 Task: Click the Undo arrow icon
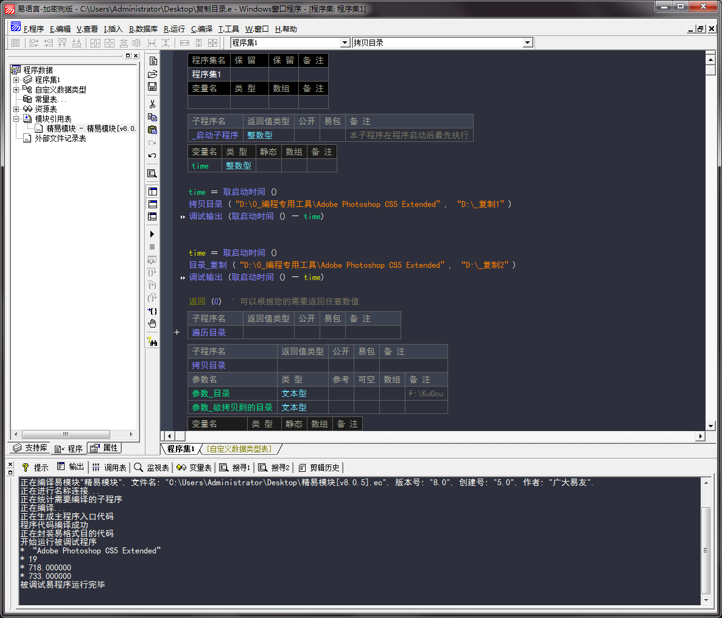pyautogui.click(x=152, y=156)
